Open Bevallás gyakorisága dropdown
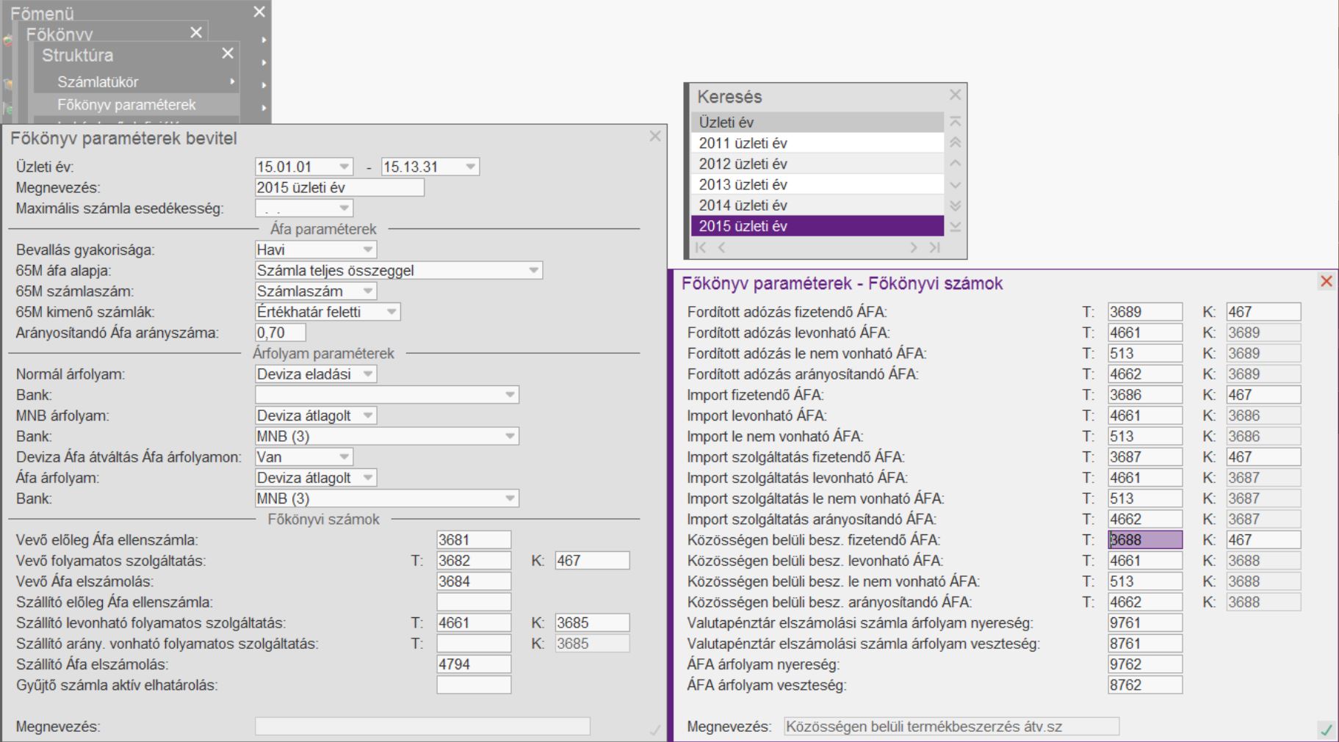Image resolution: width=1339 pixels, height=742 pixels. click(x=368, y=250)
